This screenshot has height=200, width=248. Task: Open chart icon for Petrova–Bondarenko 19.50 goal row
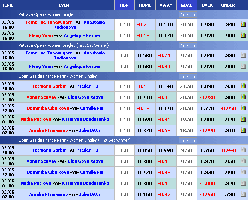(243, 119)
